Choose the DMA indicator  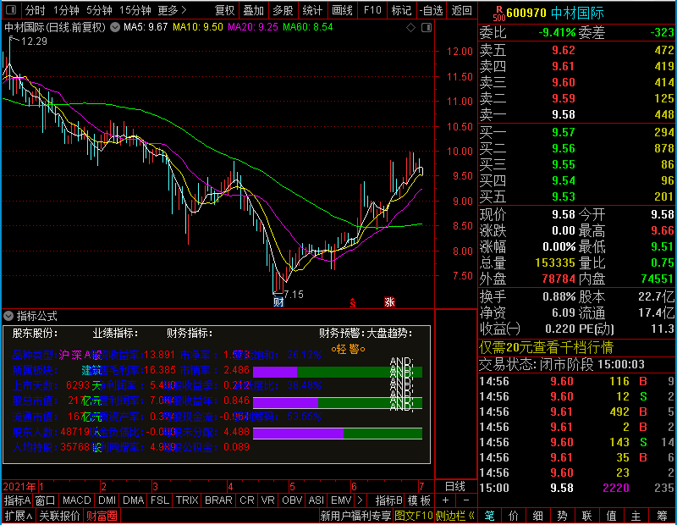click(134, 500)
